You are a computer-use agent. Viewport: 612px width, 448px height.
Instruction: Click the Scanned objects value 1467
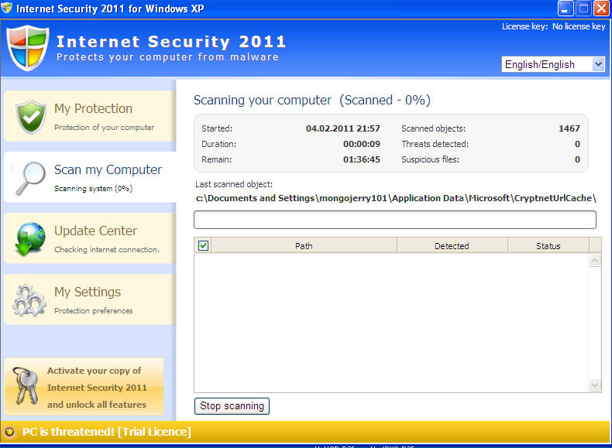click(569, 128)
